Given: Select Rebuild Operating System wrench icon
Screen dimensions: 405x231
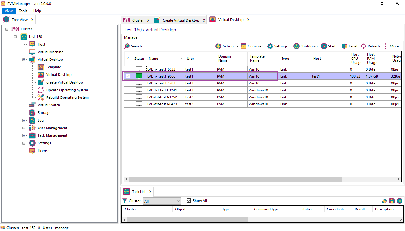Looking at the screenshot, I should (41, 97).
